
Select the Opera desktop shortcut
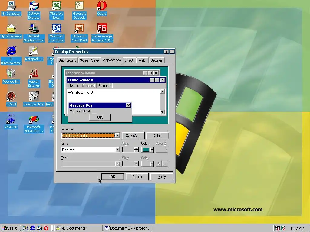(102, 8)
